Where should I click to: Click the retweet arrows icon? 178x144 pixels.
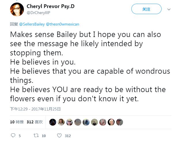(x=36, y=135)
